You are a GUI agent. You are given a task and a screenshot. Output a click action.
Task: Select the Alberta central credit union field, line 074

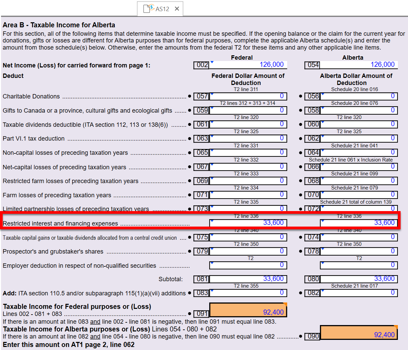click(359, 237)
